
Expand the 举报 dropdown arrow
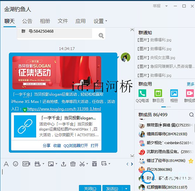click(166, 6)
